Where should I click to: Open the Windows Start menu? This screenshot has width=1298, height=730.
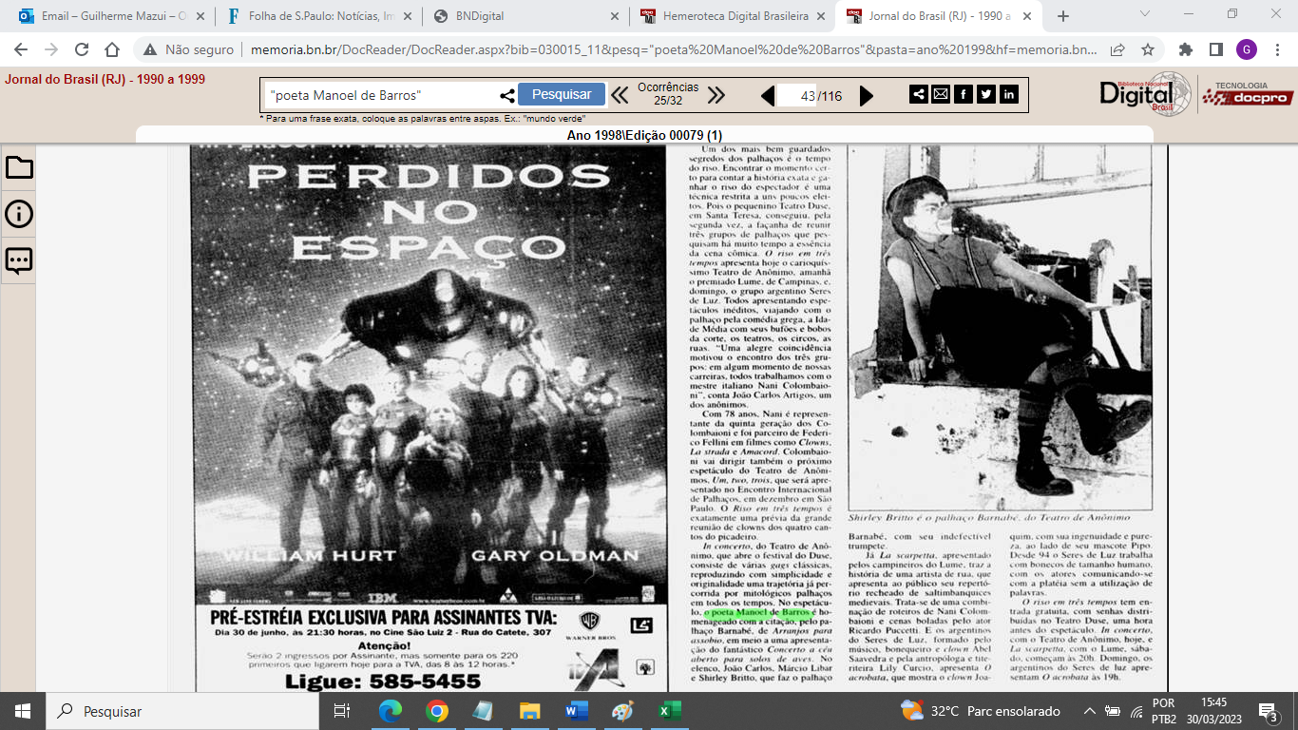point(22,711)
